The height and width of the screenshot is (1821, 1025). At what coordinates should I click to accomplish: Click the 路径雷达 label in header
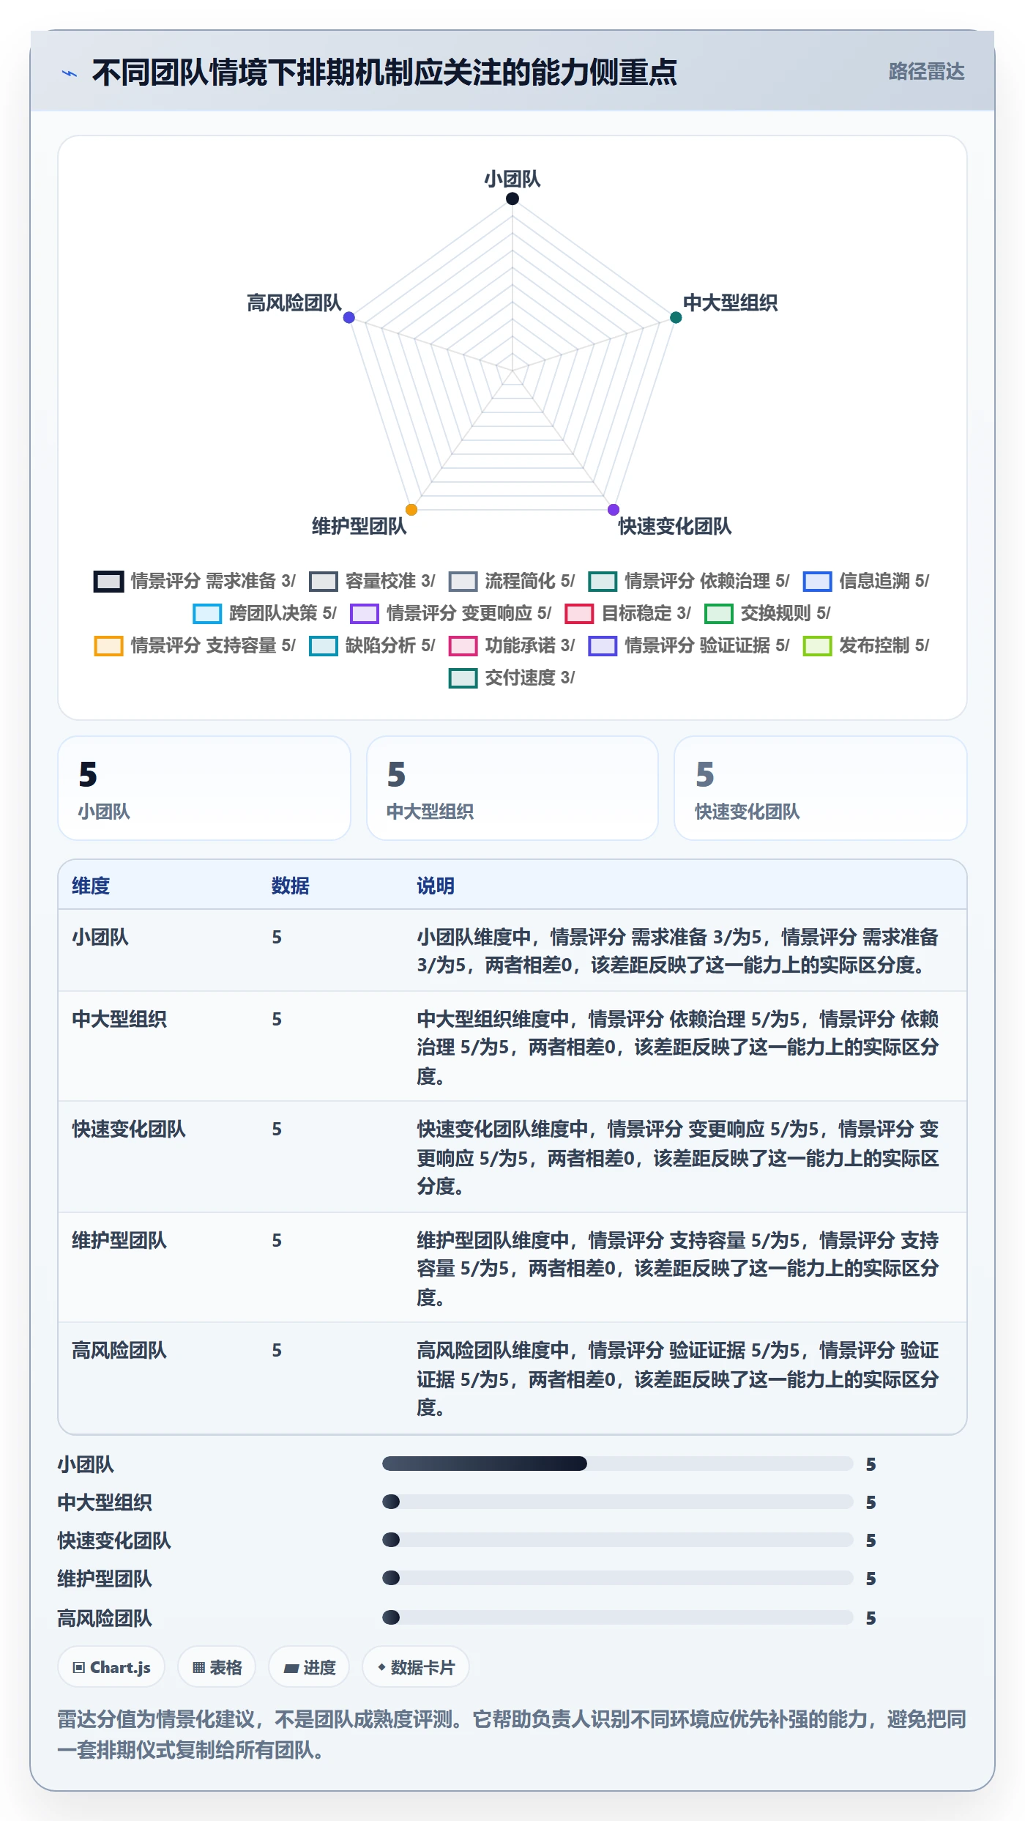[926, 71]
